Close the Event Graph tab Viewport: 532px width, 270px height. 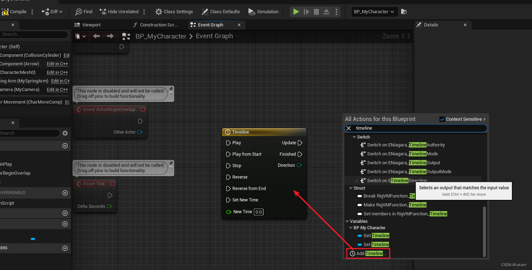(x=240, y=25)
